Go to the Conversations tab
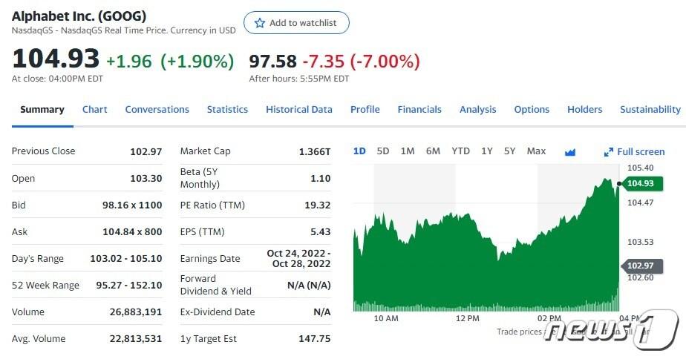 pyautogui.click(x=157, y=110)
